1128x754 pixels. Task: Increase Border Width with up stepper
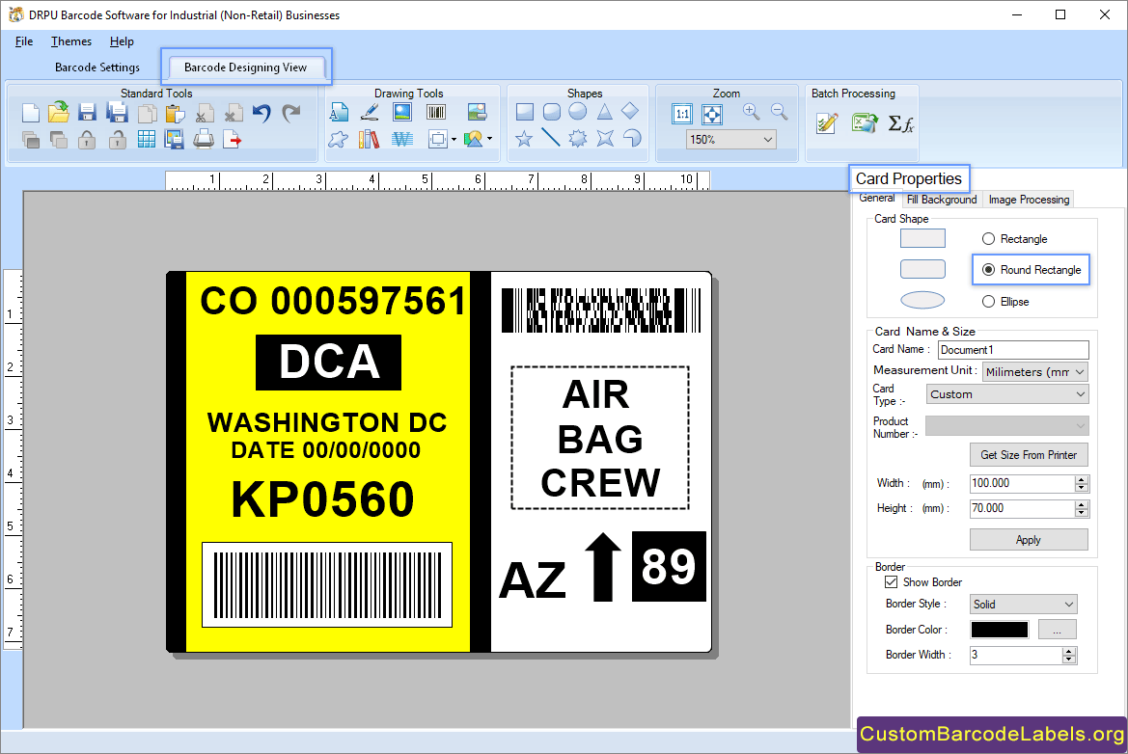tap(1069, 651)
